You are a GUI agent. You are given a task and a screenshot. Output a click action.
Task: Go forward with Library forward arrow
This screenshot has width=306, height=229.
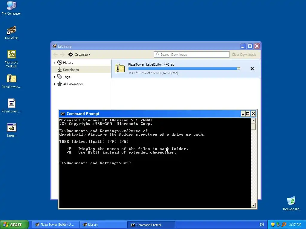coord(62,55)
